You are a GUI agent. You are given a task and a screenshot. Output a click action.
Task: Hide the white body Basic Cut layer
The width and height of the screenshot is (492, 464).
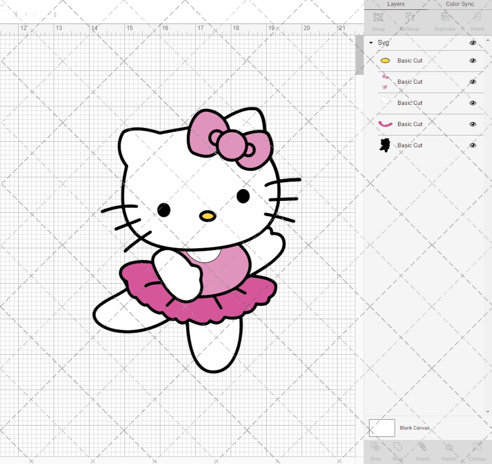tap(472, 103)
